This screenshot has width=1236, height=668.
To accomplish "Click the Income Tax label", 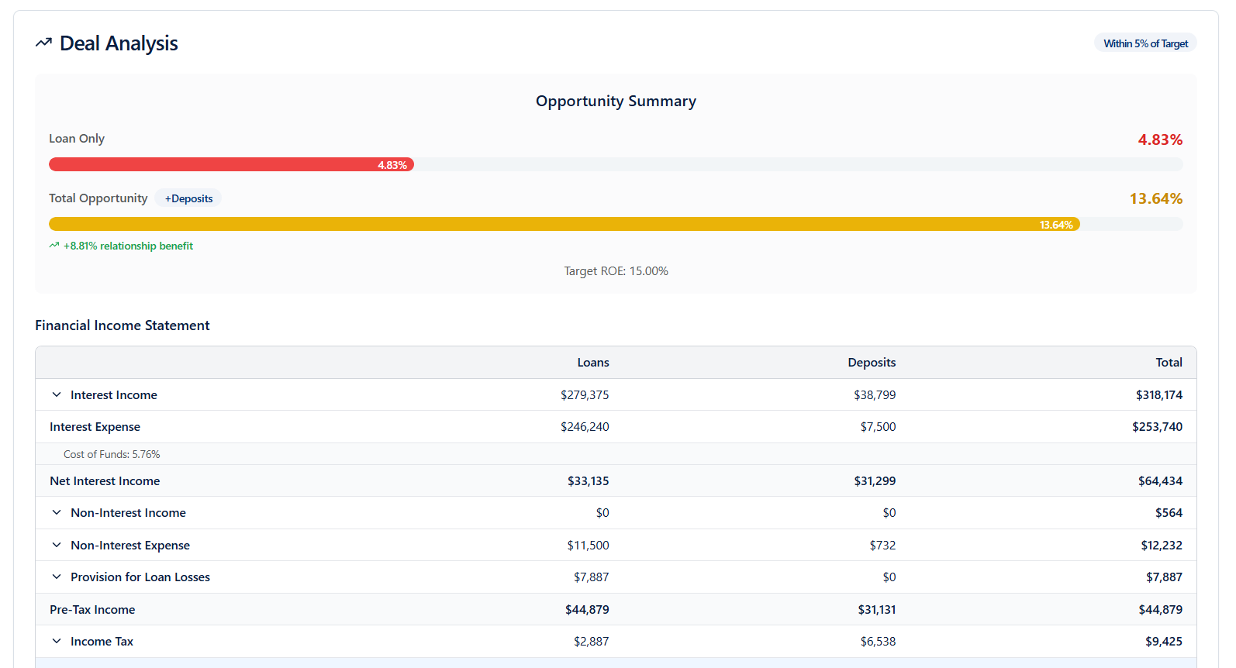I will (x=102, y=642).
